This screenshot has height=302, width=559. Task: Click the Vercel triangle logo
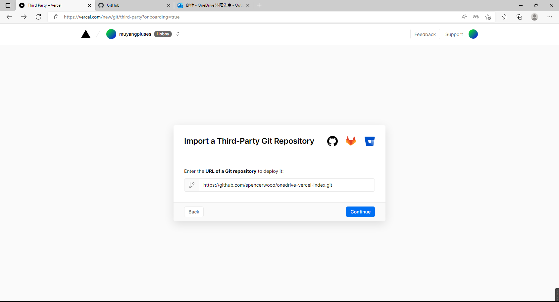tap(86, 34)
